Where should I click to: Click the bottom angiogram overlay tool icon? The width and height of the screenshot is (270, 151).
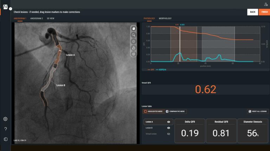(134, 54)
